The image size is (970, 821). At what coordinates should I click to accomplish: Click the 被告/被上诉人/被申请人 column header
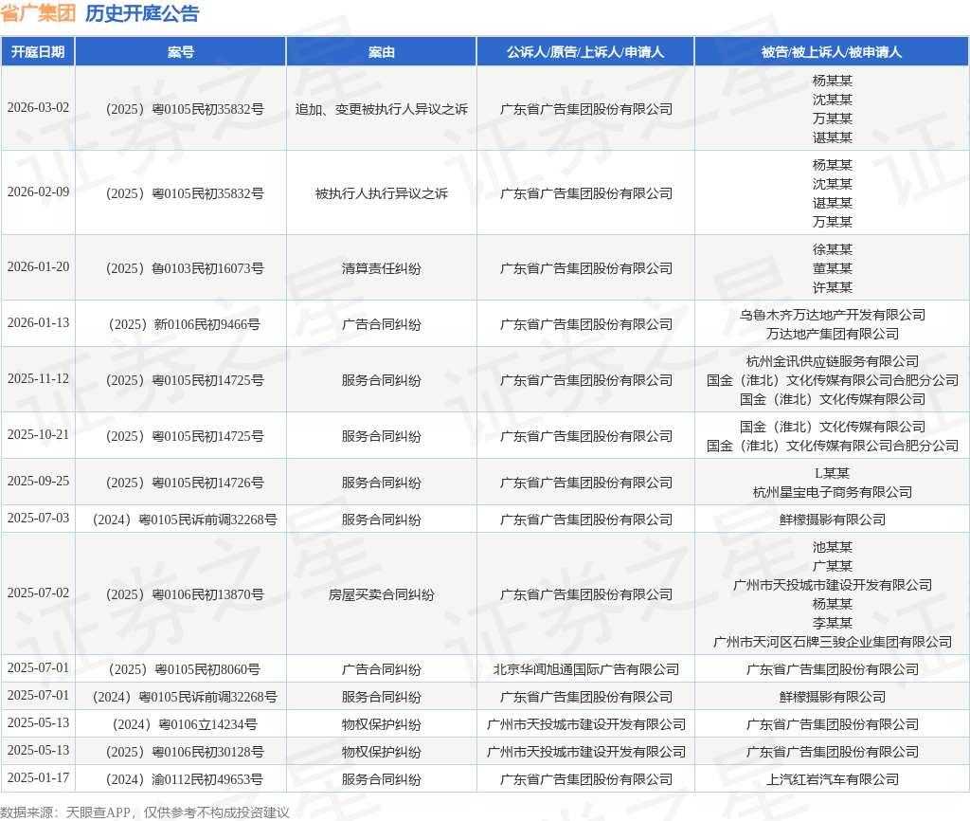click(832, 52)
